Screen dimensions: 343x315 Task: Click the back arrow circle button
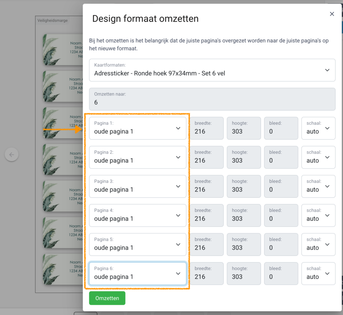12,154
